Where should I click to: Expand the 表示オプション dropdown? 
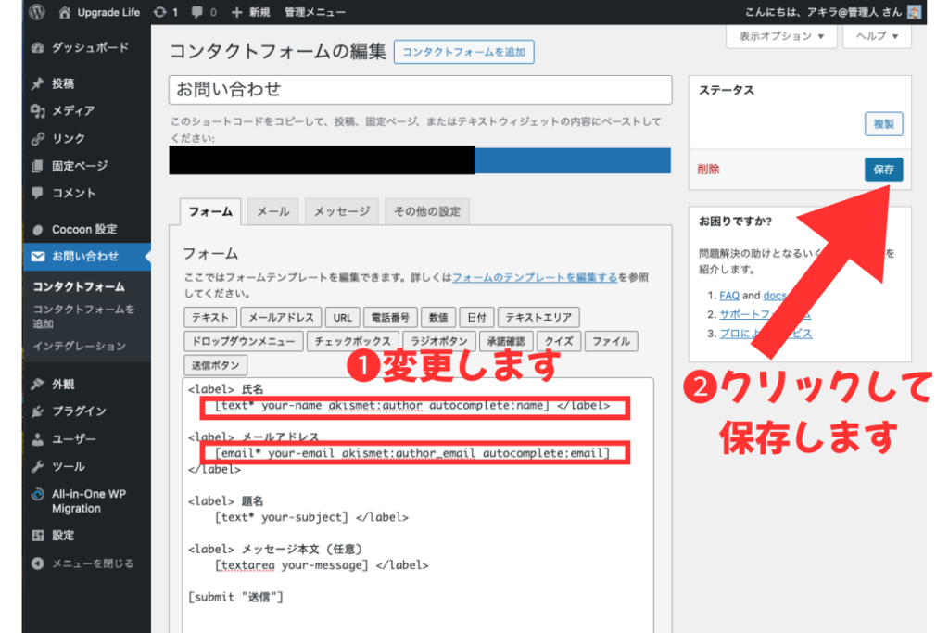781,36
